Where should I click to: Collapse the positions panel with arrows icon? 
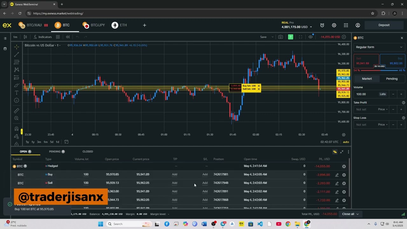342,152
